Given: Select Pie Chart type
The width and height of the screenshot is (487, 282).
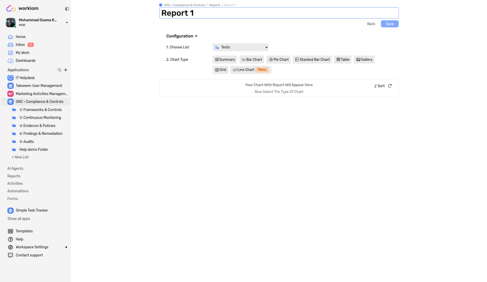Looking at the screenshot, I should (279, 59).
